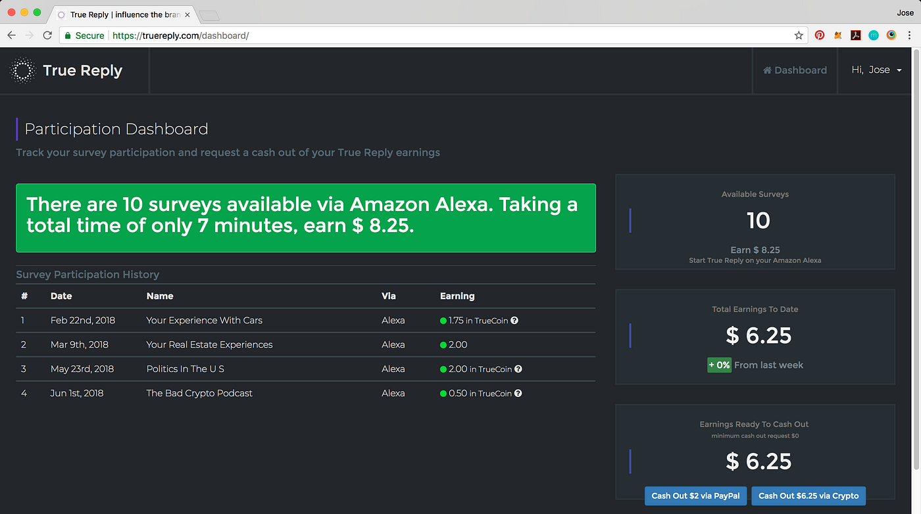Click the date Mar 9th, 2018
The image size is (921, 514).
click(80, 345)
